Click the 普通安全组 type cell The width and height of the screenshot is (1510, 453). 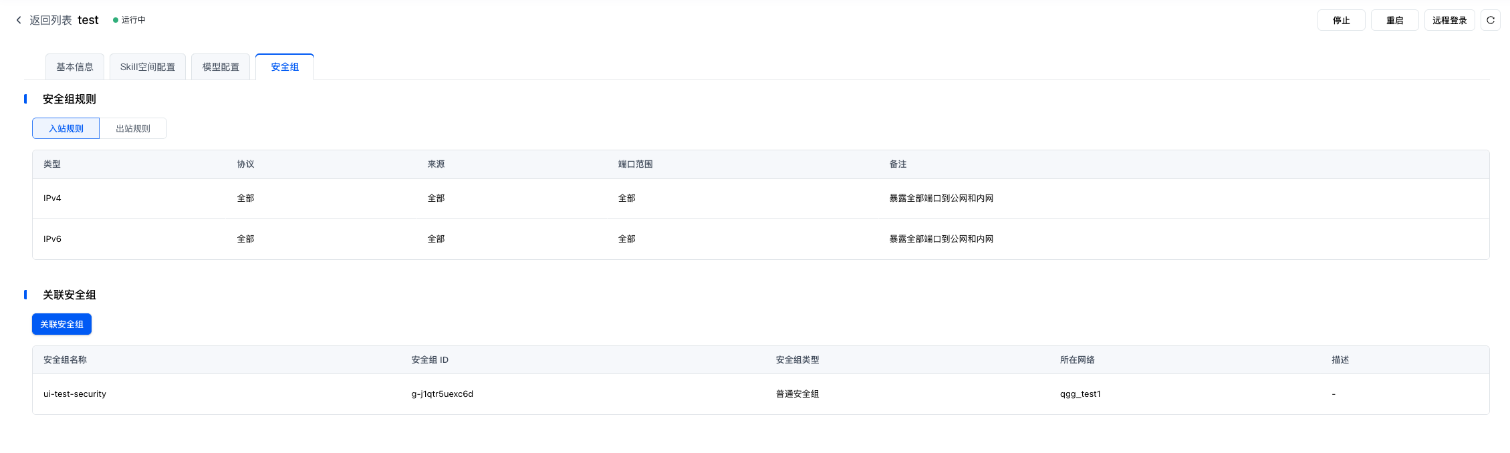(x=797, y=394)
